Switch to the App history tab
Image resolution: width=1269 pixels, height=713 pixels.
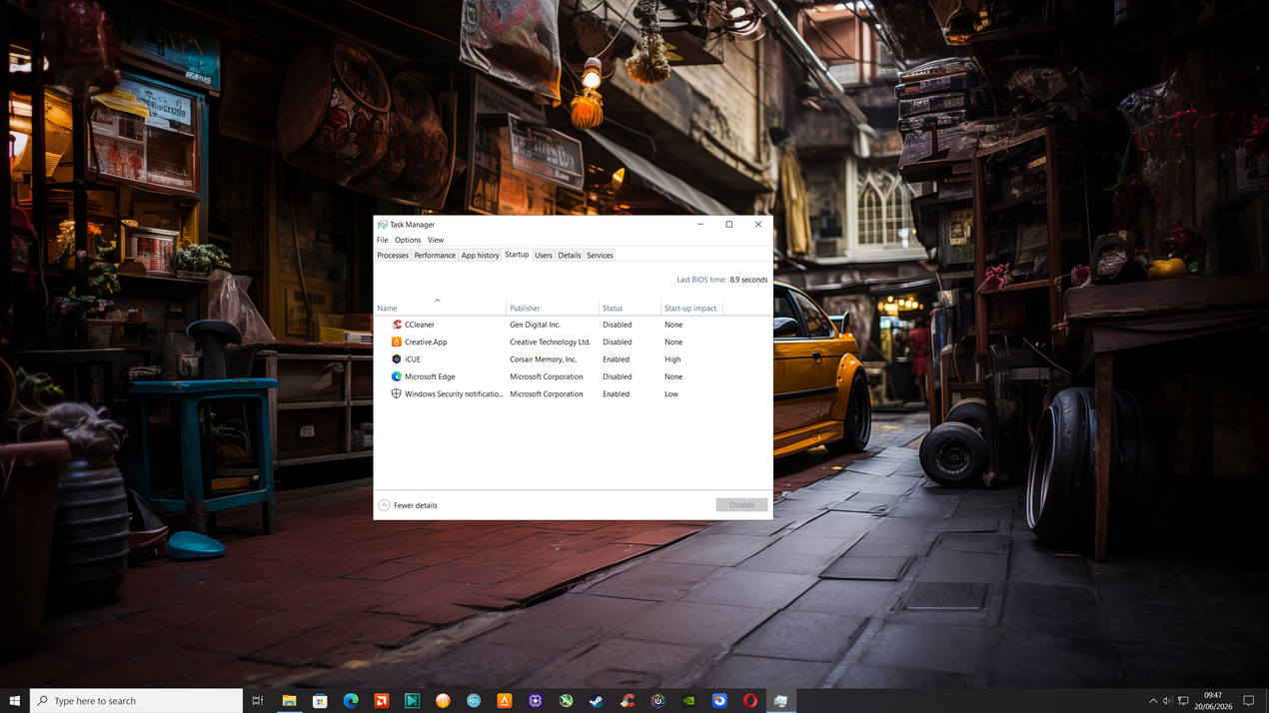click(480, 256)
